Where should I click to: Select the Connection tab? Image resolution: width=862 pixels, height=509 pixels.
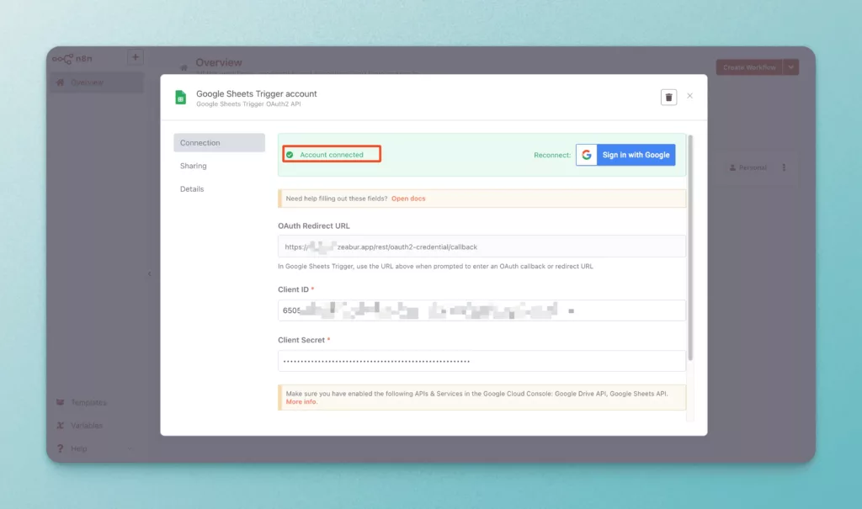click(x=219, y=142)
